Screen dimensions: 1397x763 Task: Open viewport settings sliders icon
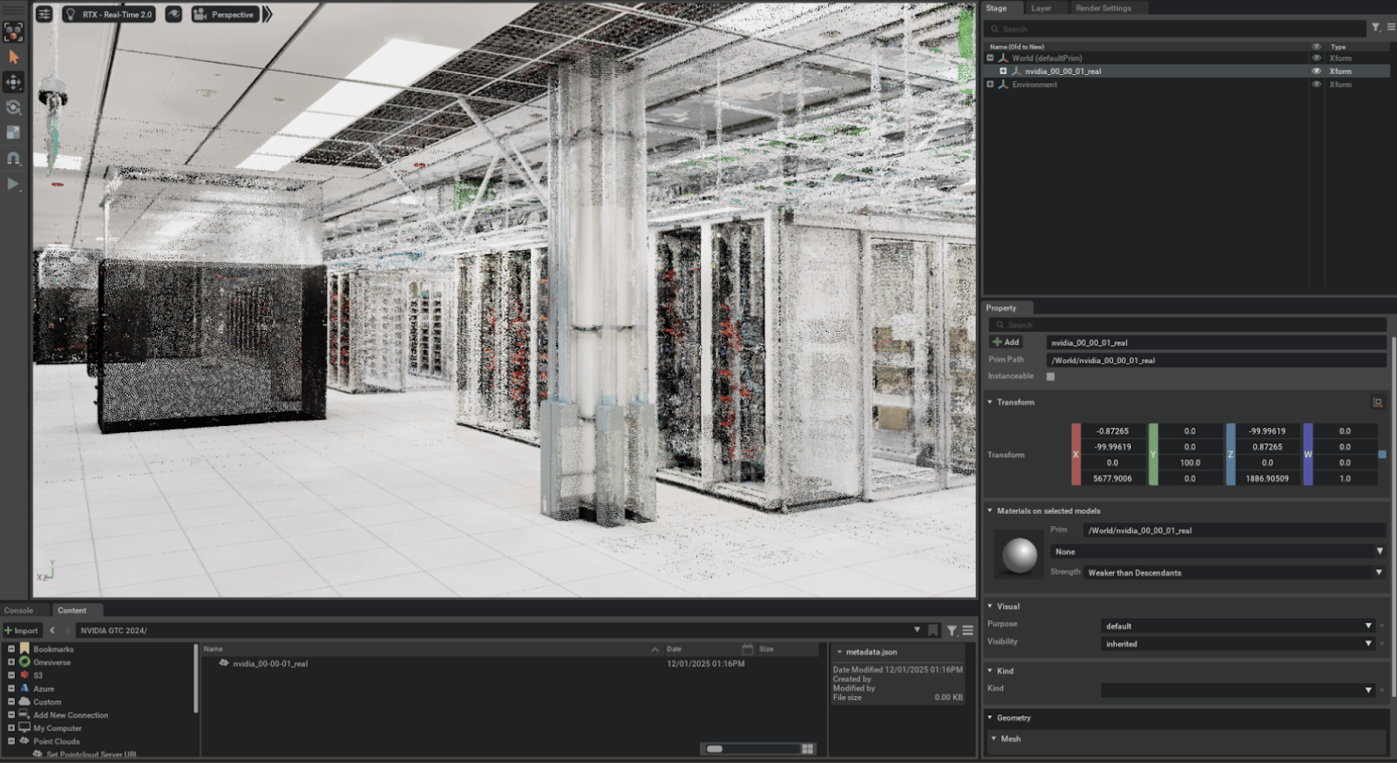point(44,14)
